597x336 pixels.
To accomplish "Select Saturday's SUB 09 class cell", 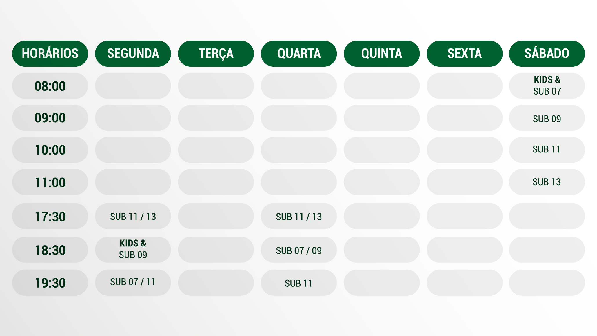I will (547, 119).
